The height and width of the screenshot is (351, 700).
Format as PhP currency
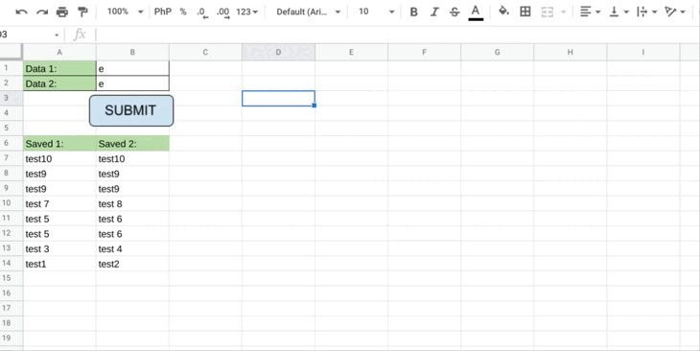click(x=162, y=12)
